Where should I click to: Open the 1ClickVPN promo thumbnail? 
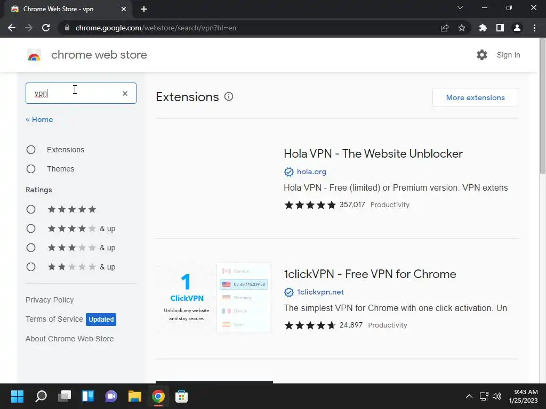click(x=214, y=298)
